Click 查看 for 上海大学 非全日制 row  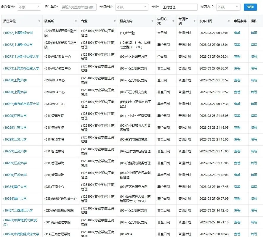[x=237, y=92]
